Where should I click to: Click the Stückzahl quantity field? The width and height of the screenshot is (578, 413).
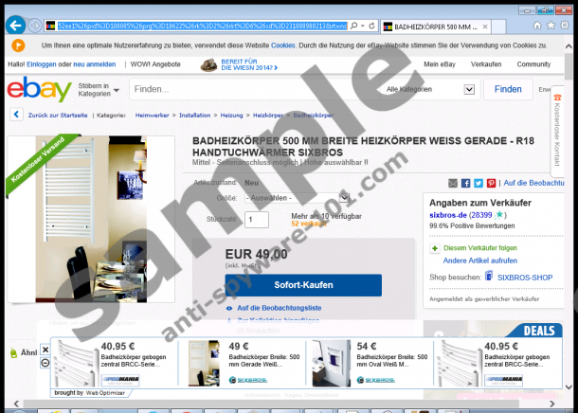[x=256, y=219]
